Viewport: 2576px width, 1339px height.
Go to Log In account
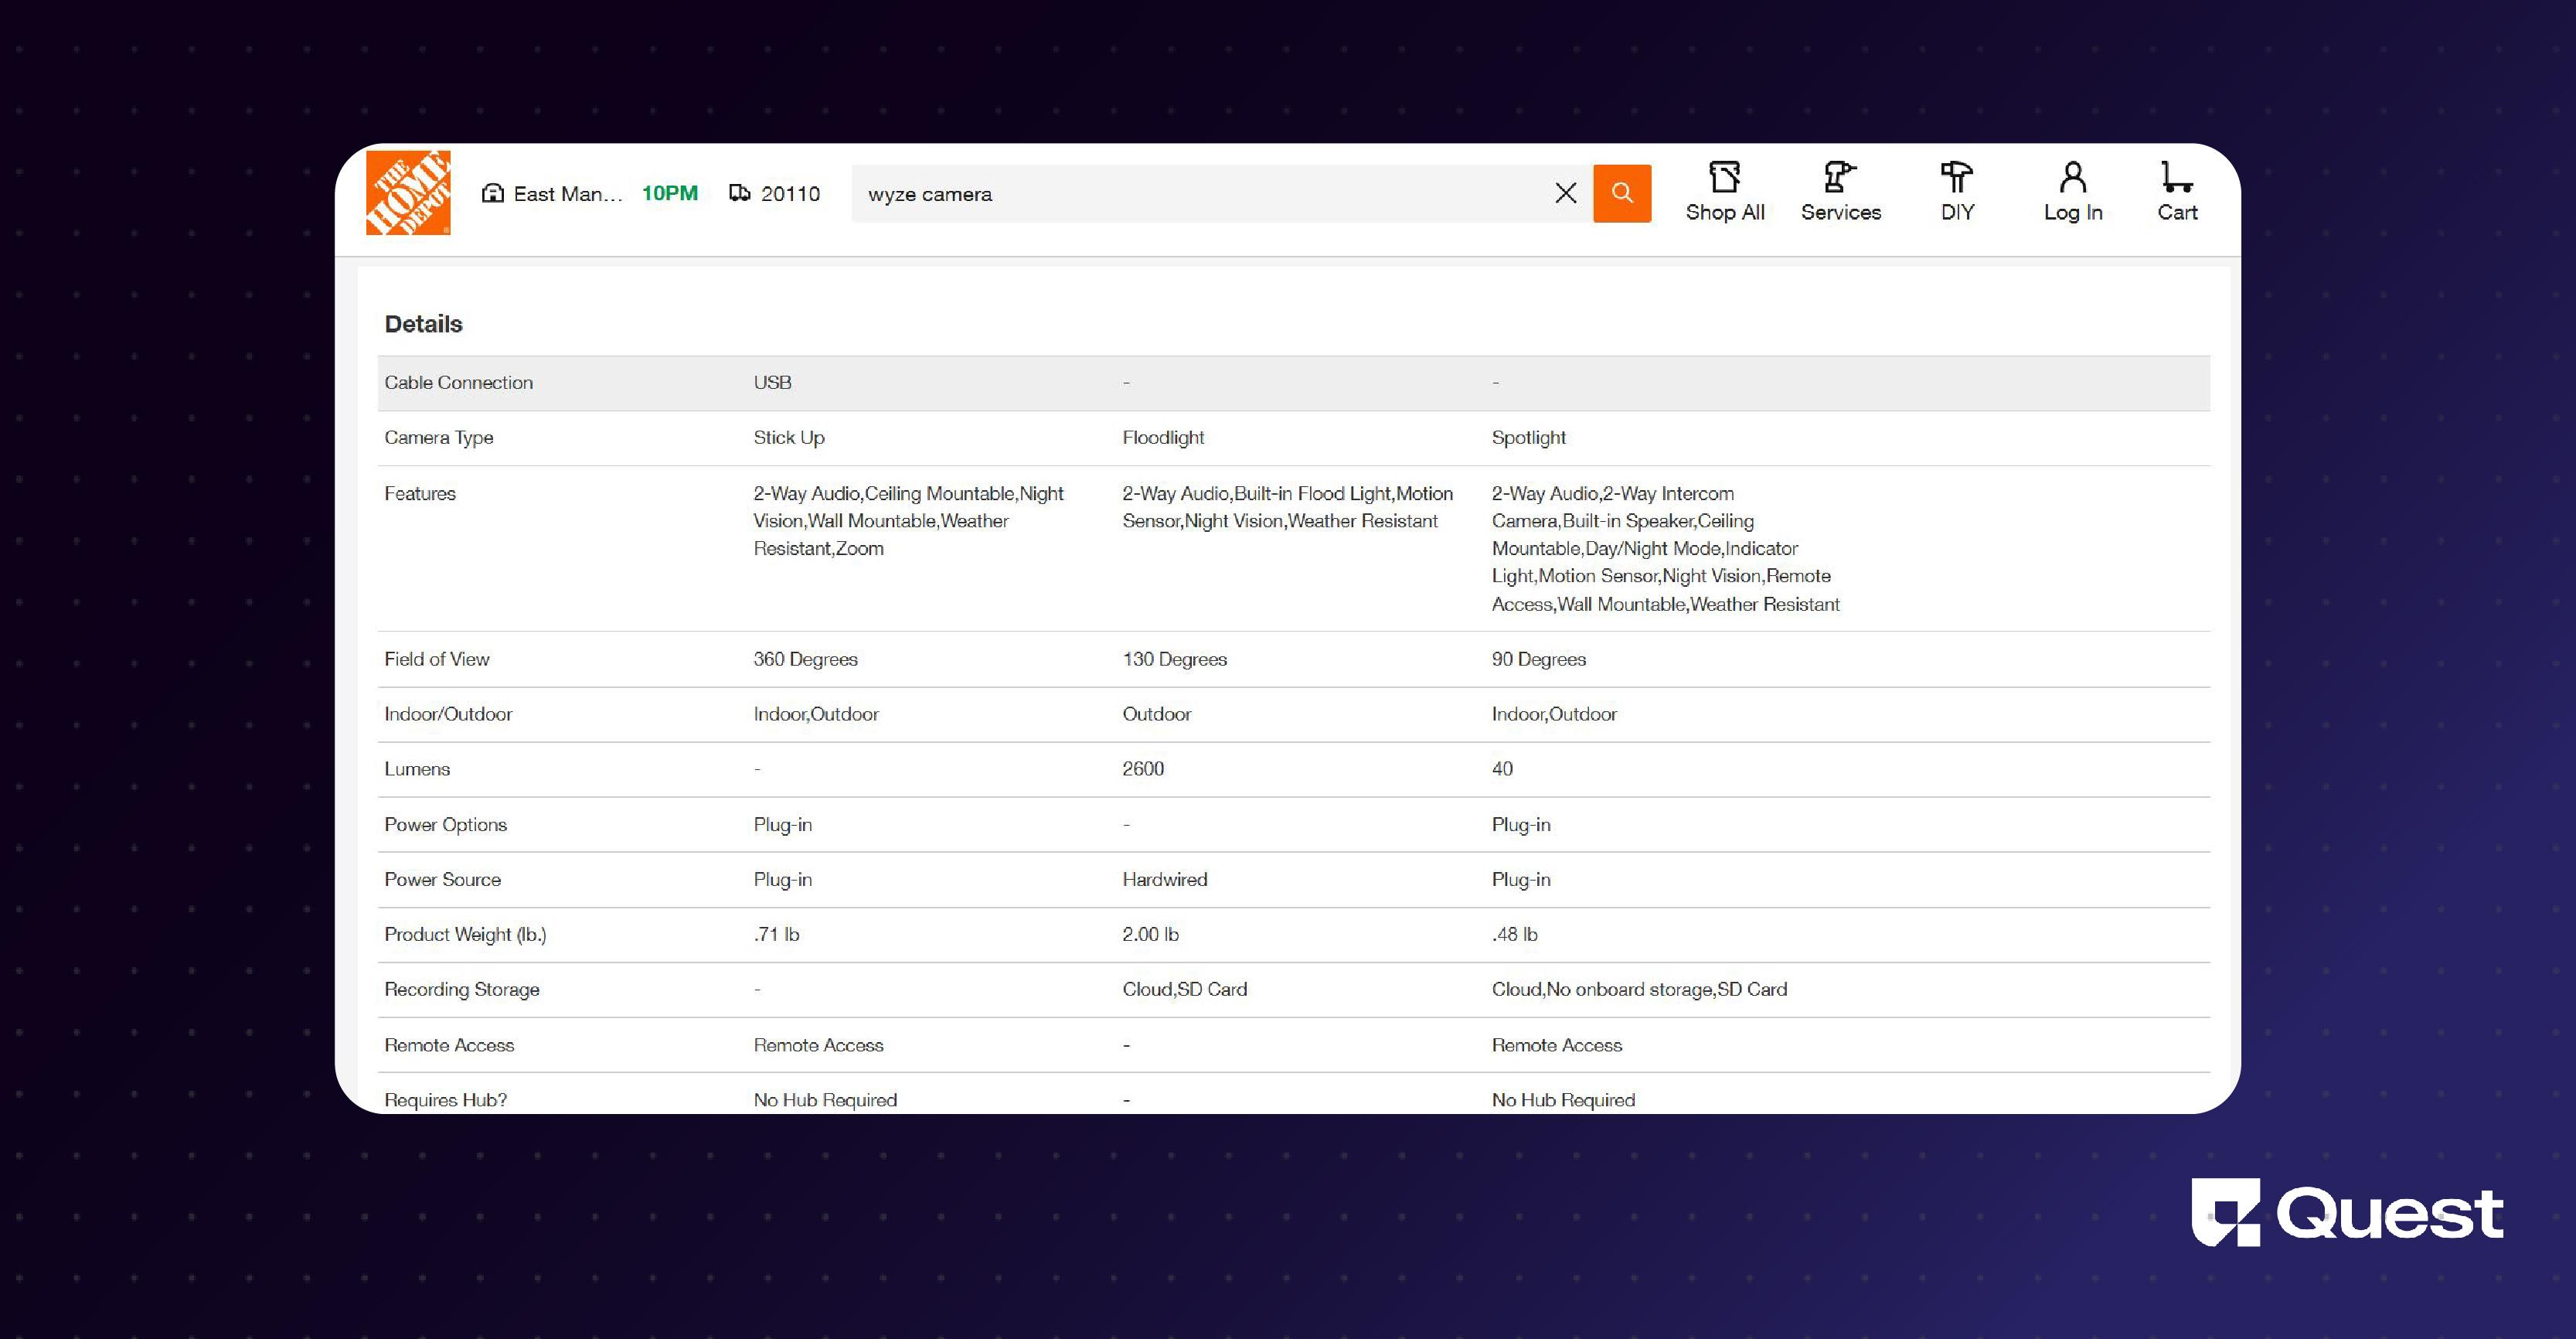[x=2073, y=192]
